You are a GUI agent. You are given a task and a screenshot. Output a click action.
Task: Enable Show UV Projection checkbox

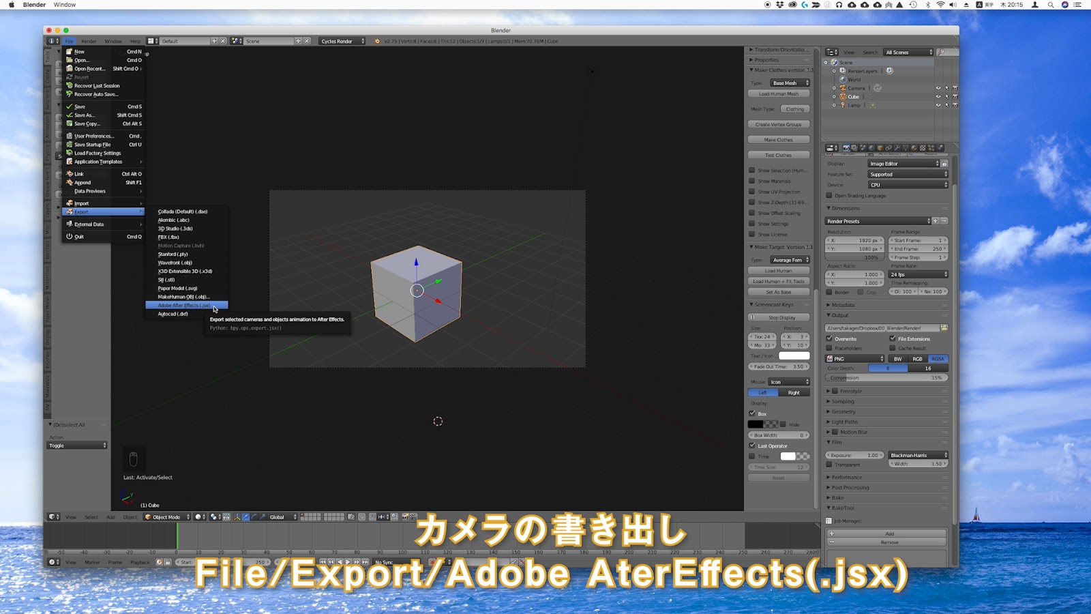pos(752,192)
